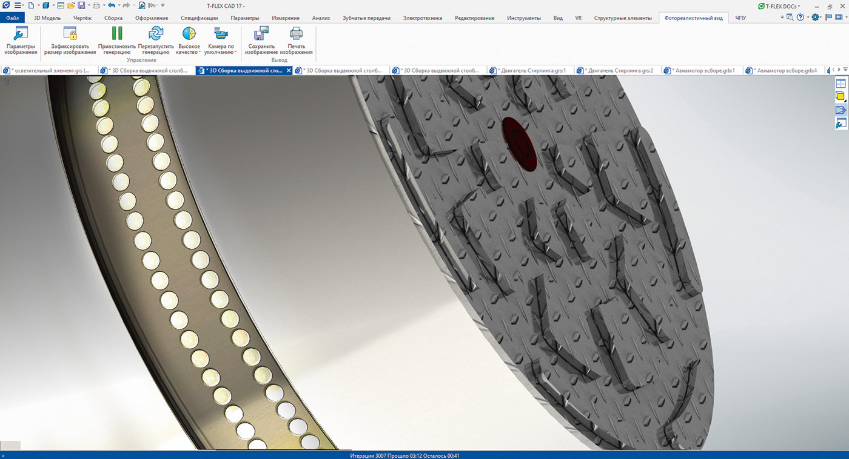Redo the last undone action
The height and width of the screenshot is (459, 849).
tap(126, 5)
